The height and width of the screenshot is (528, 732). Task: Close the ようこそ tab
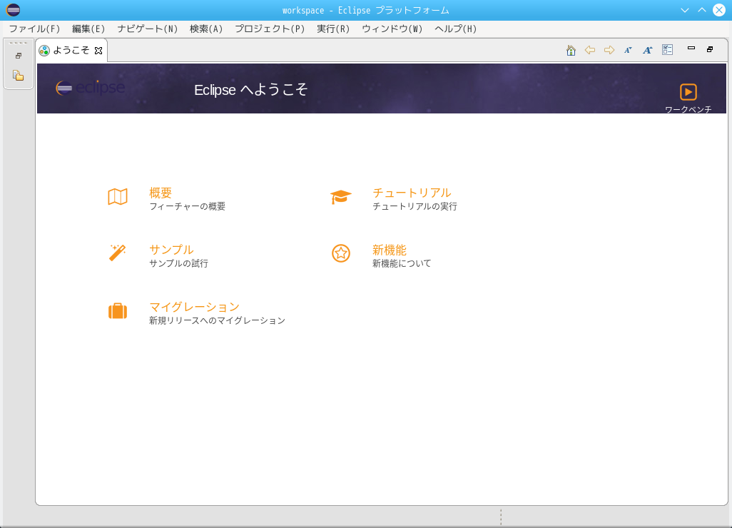coord(98,51)
